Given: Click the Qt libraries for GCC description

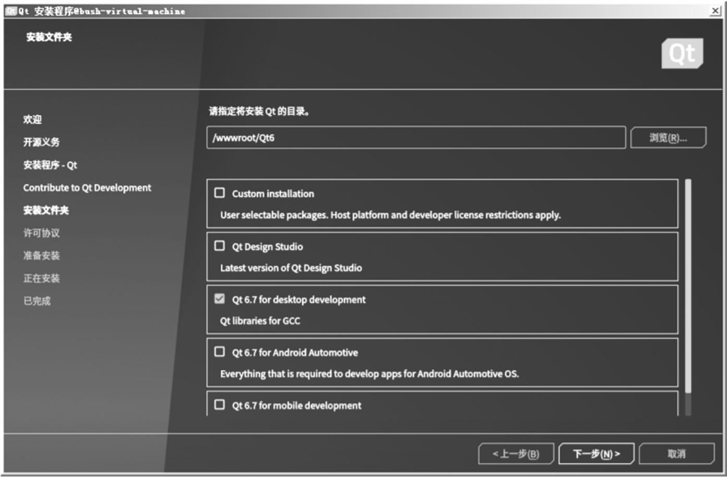Looking at the screenshot, I should click(x=260, y=321).
